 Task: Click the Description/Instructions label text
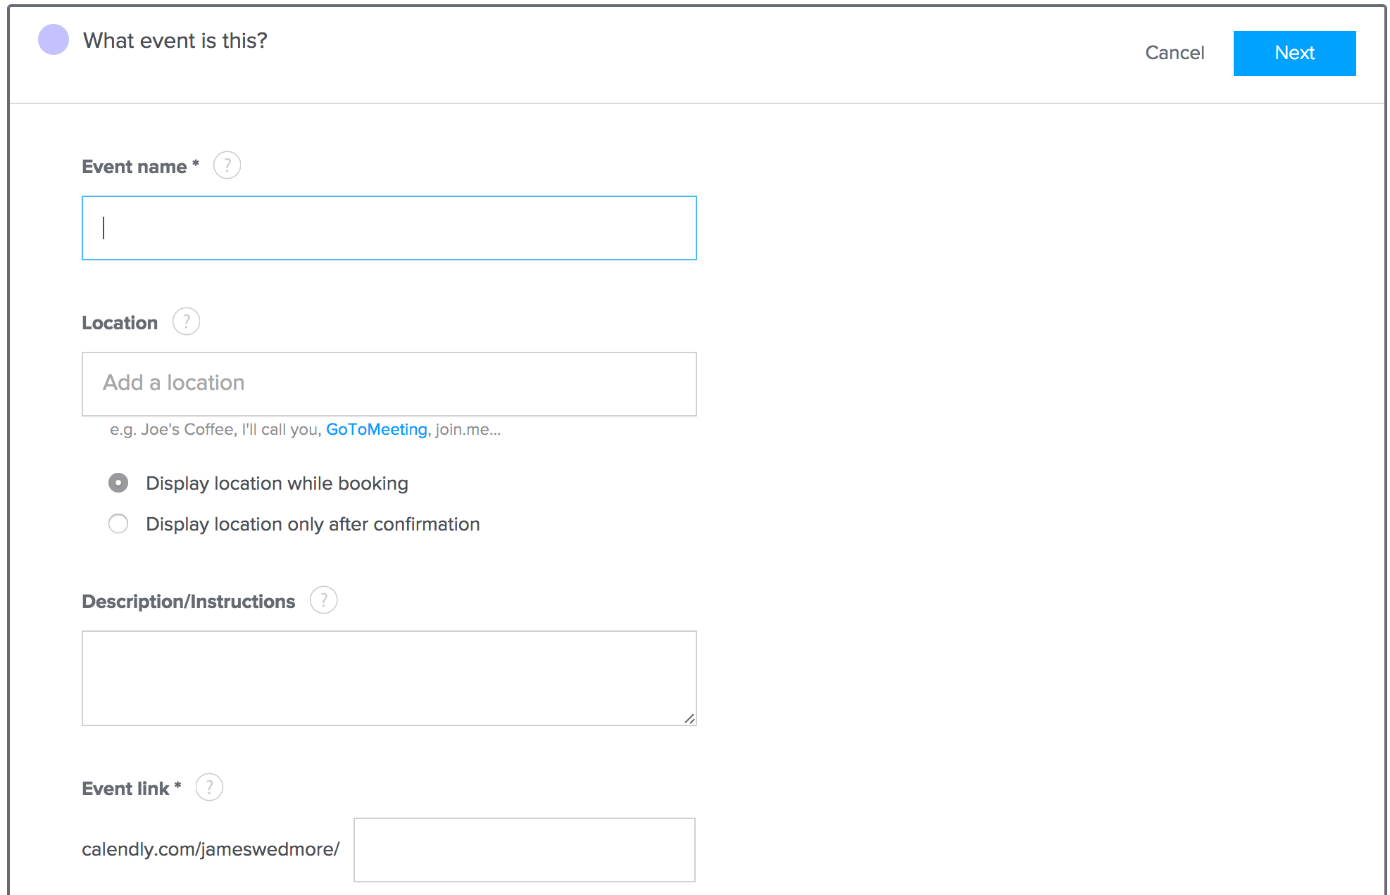click(x=189, y=602)
